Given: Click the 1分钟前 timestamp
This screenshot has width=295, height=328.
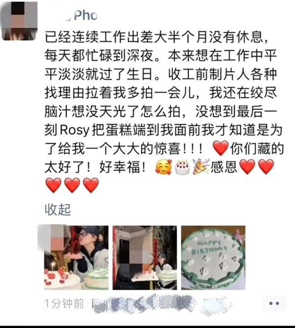Looking at the screenshot, I should [64, 303].
